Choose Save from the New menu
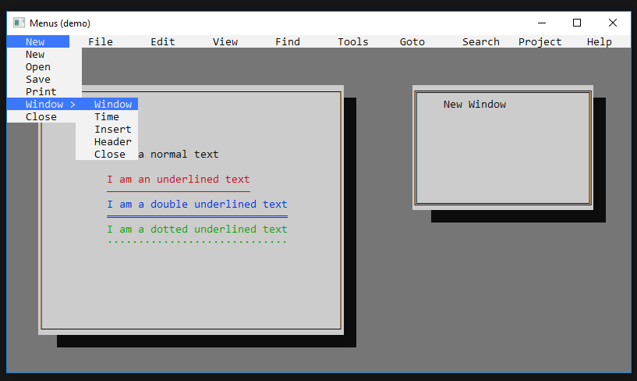The height and width of the screenshot is (381, 637). pyautogui.click(x=44, y=80)
